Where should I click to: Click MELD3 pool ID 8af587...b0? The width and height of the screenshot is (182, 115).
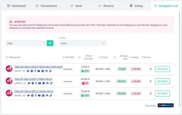click(20, 96)
